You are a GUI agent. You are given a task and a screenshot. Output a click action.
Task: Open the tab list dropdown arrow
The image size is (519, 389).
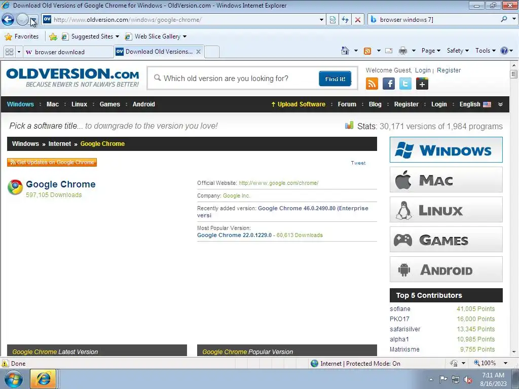pyautogui.click(x=19, y=52)
